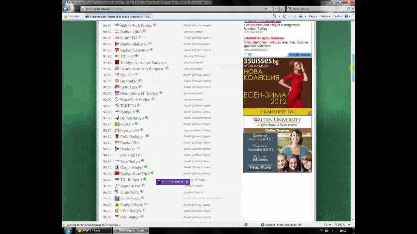Click the Windows Start orb
This screenshot has height=234, width=417.
68,230
